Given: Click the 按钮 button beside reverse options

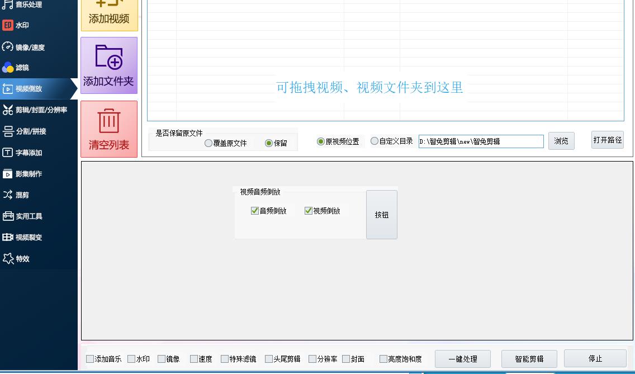Looking at the screenshot, I should (x=381, y=215).
